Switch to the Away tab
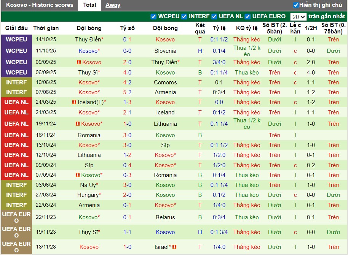This screenshot has height=255, width=348. (x=113, y=5)
